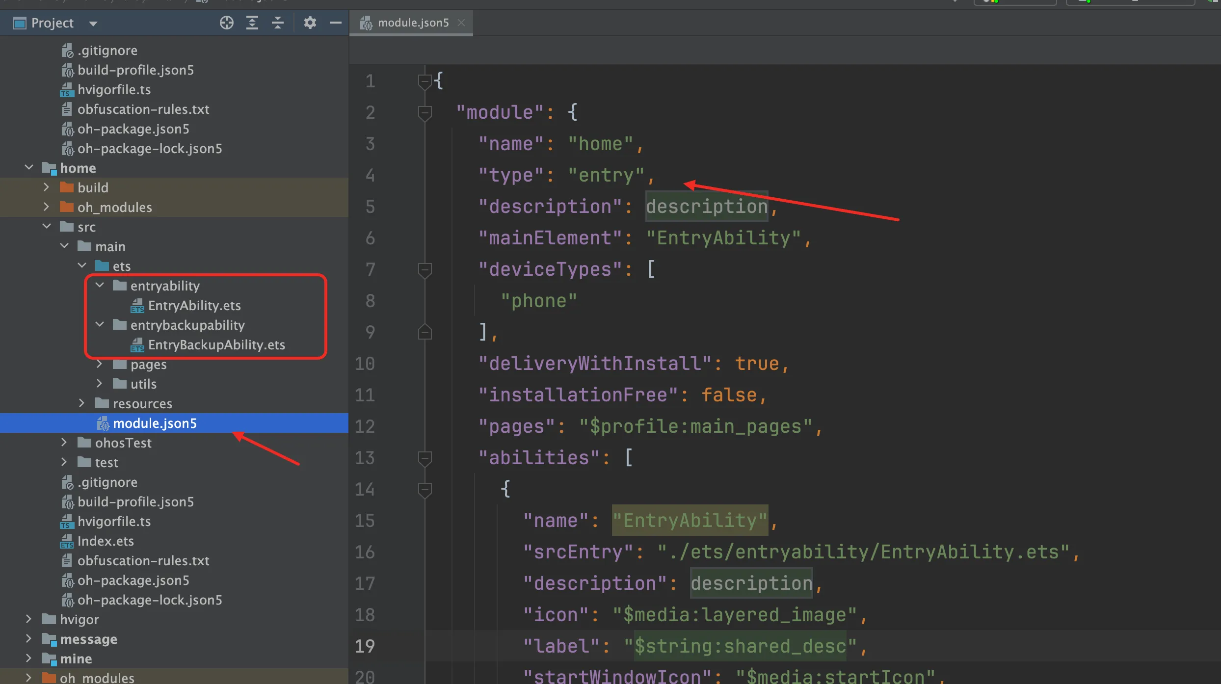Image resolution: width=1221 pixels, height=684 pixels.
Task: Select module.json5 in project tree
Action: 155,423
